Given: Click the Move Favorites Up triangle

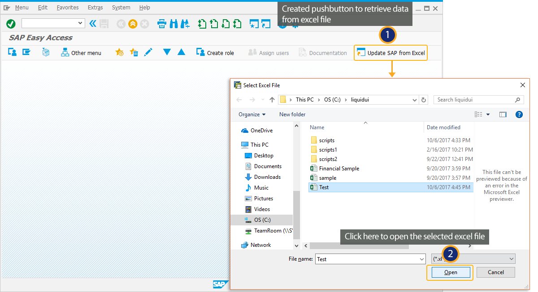Looking at the screenshot, I should (x=181, y=52).
